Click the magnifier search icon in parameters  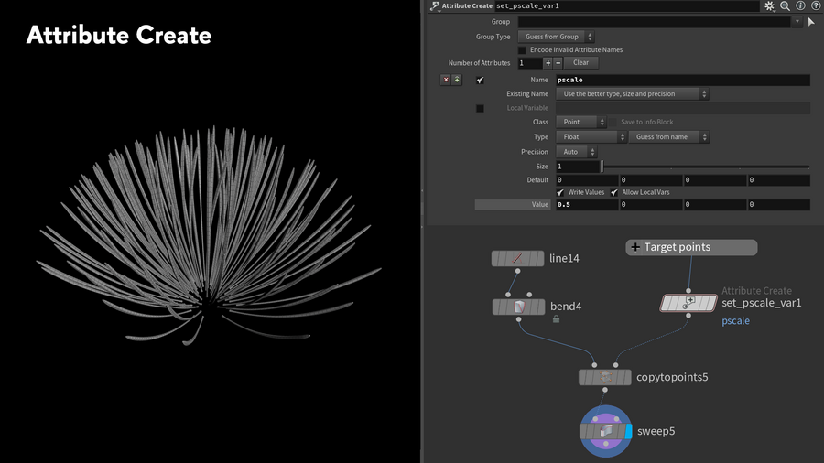785,5
